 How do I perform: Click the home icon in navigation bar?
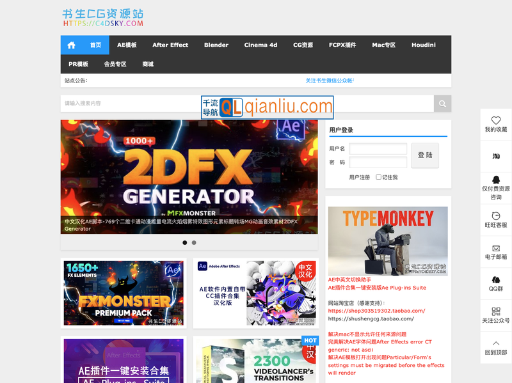(71, 45)
